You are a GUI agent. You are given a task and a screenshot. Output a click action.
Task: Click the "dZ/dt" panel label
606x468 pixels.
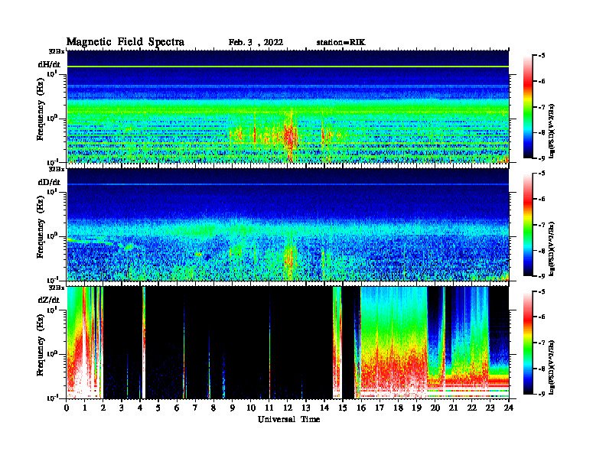point(49,300)
